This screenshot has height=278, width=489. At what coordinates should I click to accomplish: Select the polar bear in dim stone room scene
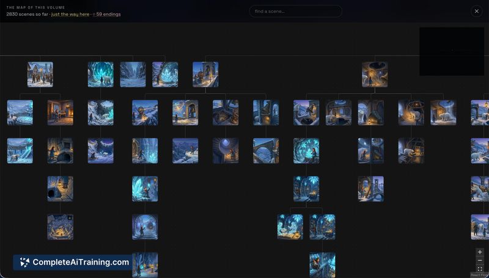[339, 112]
